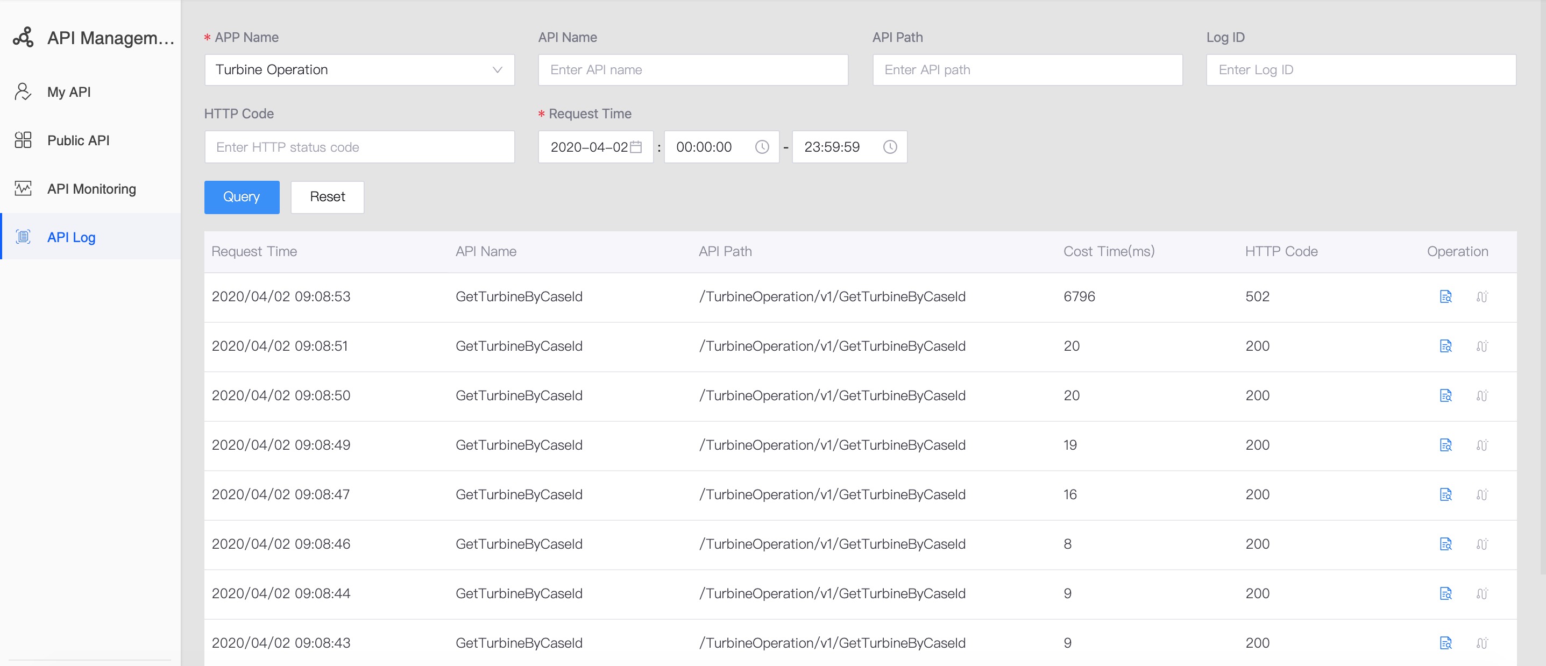Image resolution: width=1546 pixels, height=666 pixels.
Task: Click the calendar icon in date field
Action: click(x=636, y=147)
